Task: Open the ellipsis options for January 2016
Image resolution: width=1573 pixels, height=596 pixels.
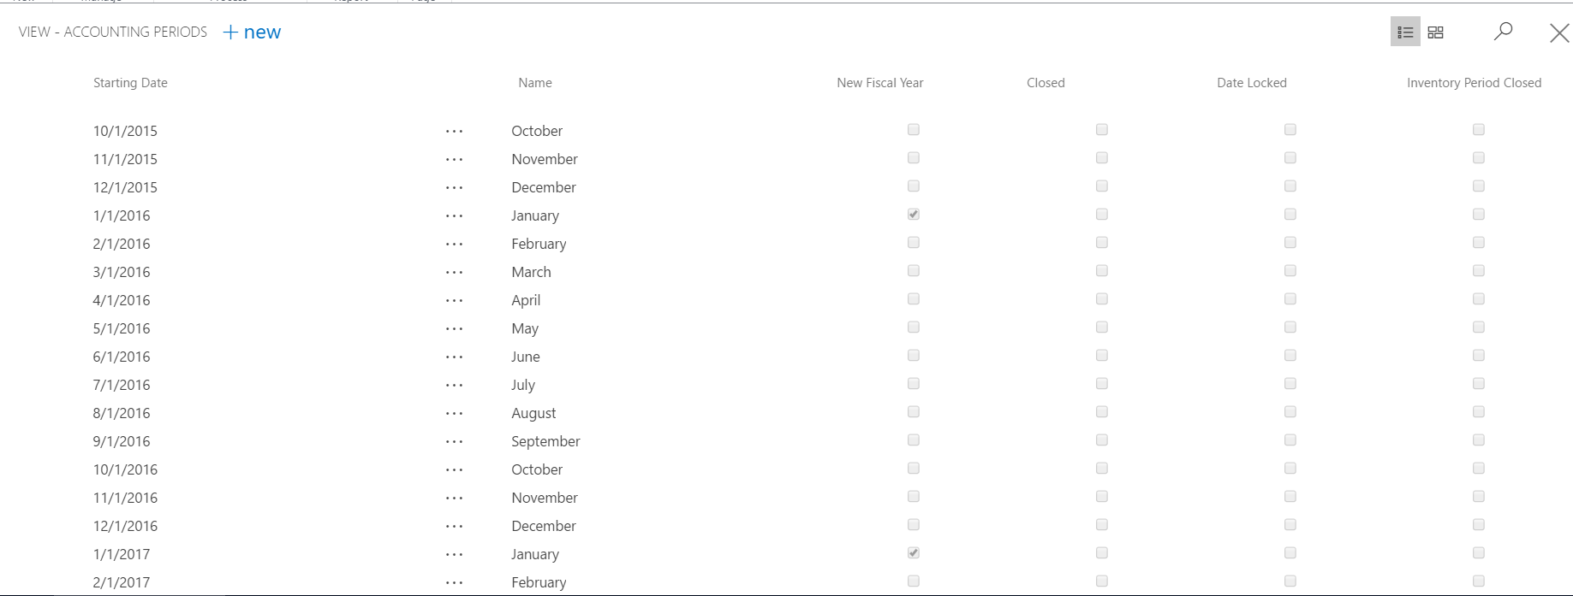Action: pos(455,215)
